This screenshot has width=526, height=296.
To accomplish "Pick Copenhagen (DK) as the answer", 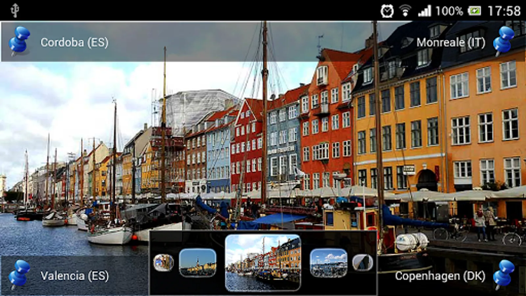I will click(440, 276).
